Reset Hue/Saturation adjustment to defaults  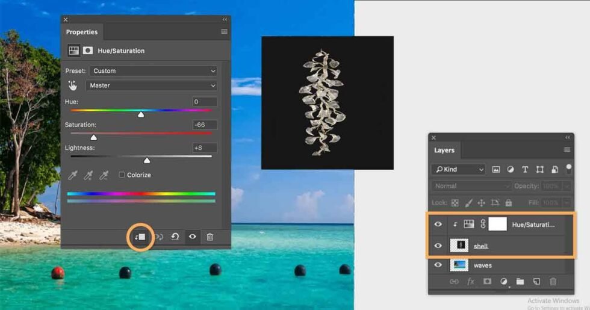175,237
